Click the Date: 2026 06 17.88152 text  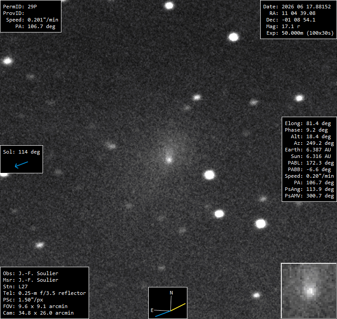(297, 7)
